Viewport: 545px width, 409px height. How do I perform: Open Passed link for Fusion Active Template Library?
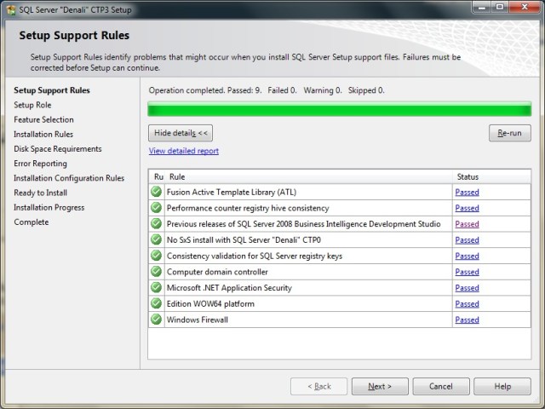467,193
